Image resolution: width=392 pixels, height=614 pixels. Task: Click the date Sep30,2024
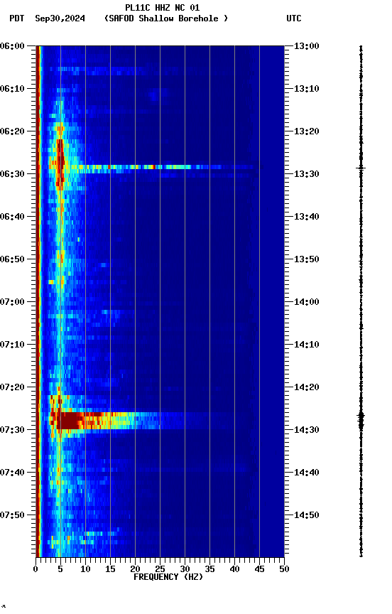click(x=60, y=18)
